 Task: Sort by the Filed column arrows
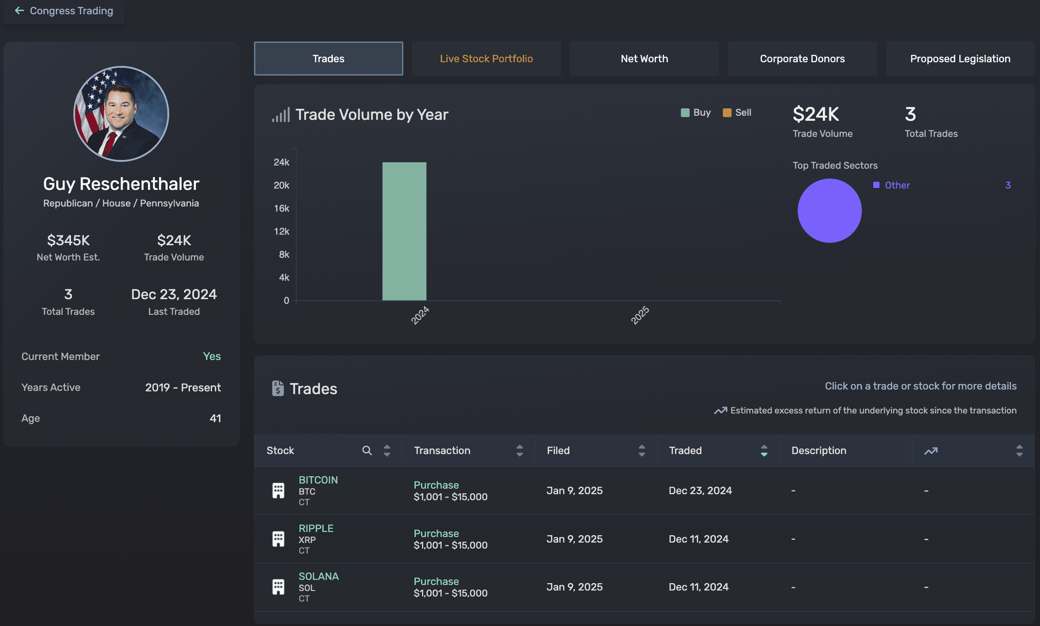coord(642,450)
